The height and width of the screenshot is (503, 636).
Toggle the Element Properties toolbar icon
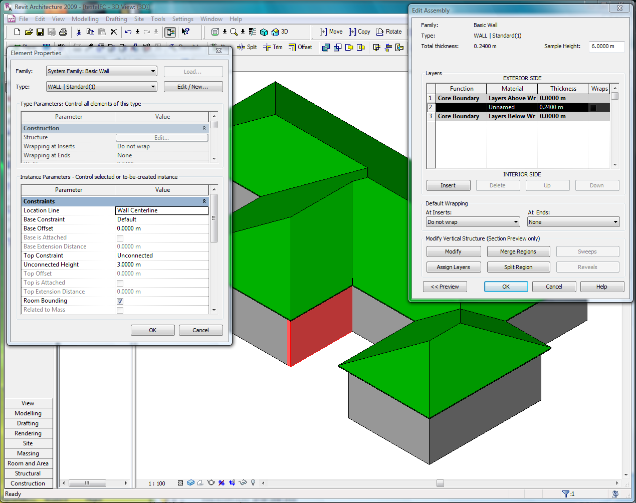coord(170,32)
